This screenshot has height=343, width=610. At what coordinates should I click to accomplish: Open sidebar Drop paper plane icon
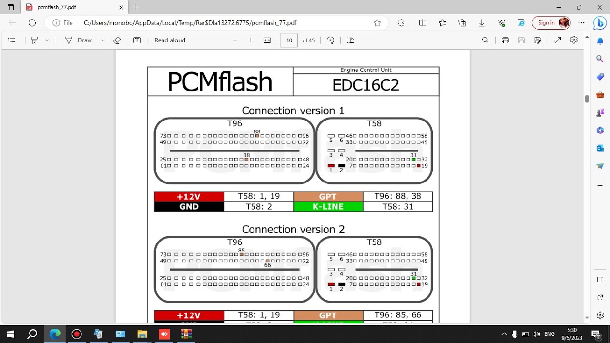click(x=600, y=166)
